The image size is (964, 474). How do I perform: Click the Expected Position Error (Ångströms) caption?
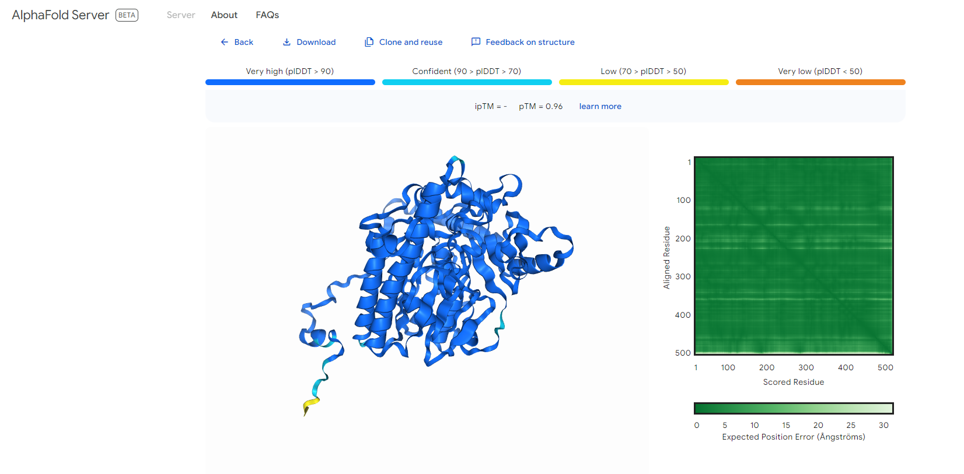coord(794,437)
